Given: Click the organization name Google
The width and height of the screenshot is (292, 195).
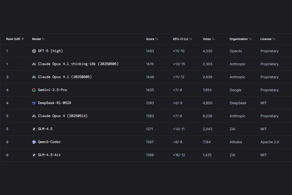Looking at the screenshot, I should (x=235, y=90).
